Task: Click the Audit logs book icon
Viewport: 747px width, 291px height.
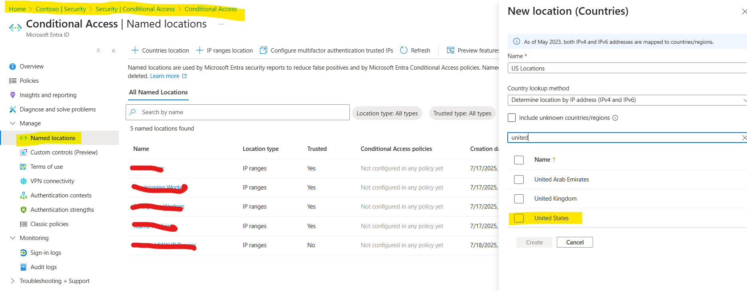Action: pos(24,267)
